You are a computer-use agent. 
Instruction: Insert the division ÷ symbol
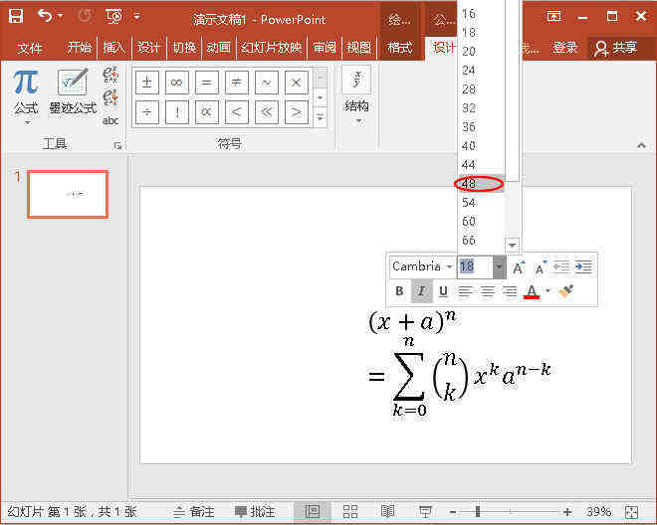tap(147, 112)
